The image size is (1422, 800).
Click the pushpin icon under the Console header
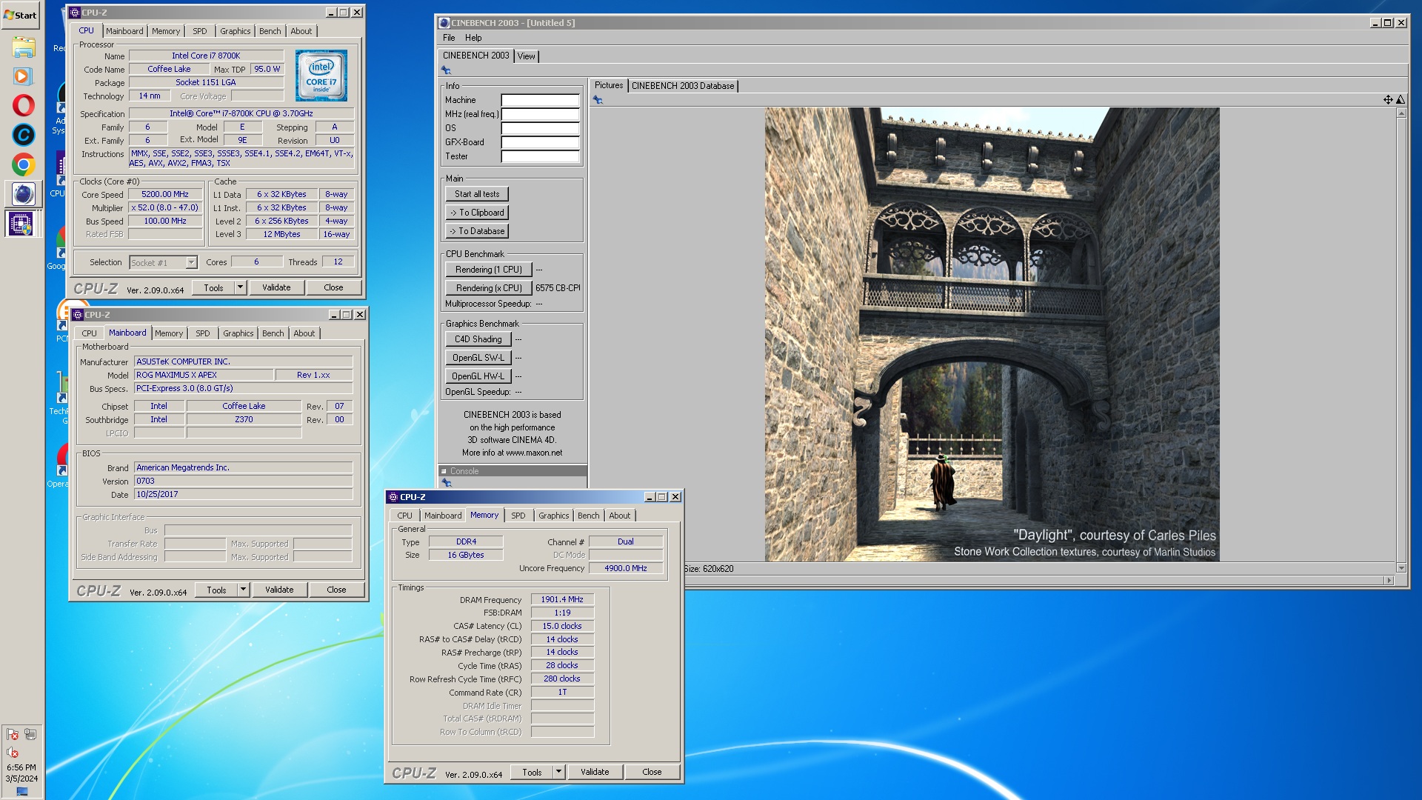point(446,483)
